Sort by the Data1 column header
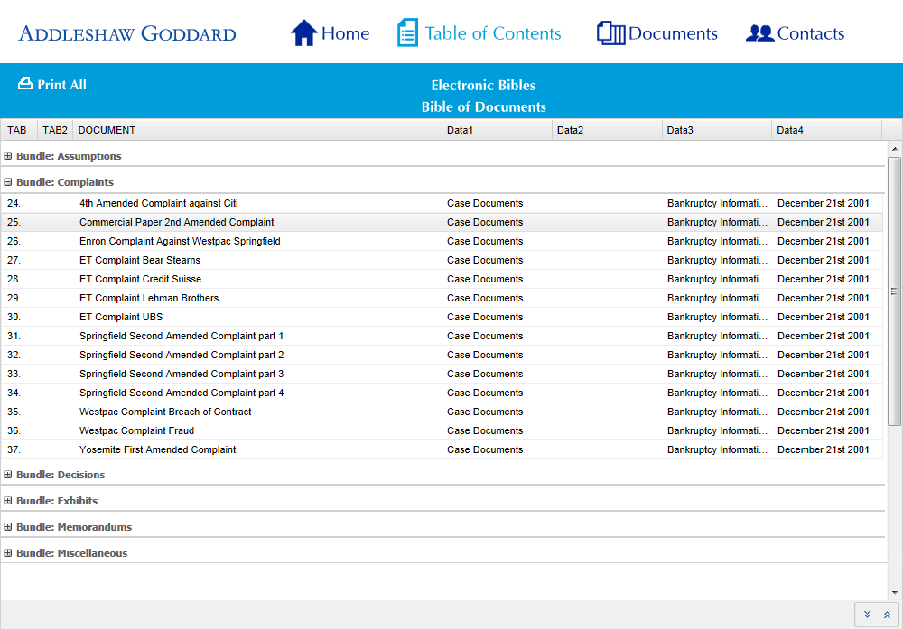Viewport: 903px width, 629px height. [497, 130]
